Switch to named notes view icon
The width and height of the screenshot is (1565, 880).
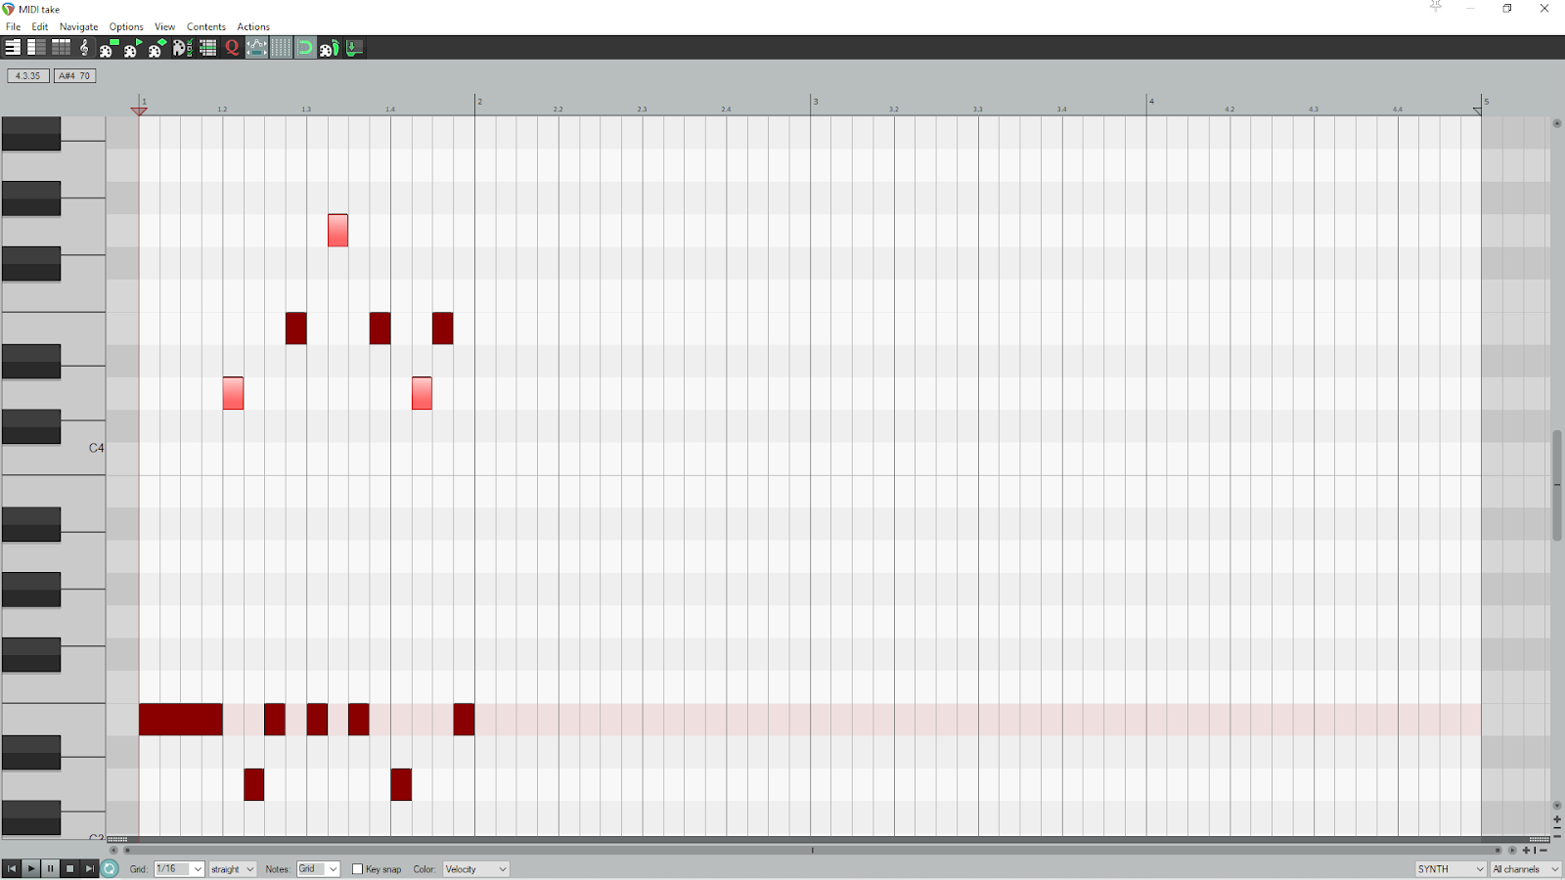(x=36, y=47)
